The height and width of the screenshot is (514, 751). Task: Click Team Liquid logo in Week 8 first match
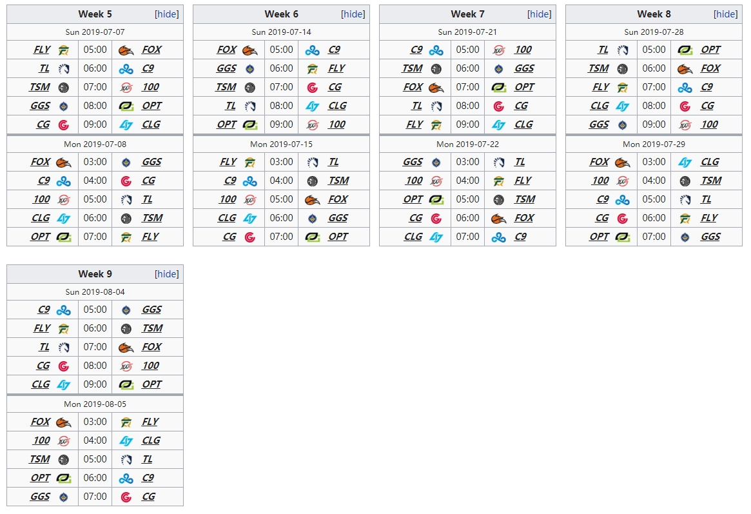point(622,50)
